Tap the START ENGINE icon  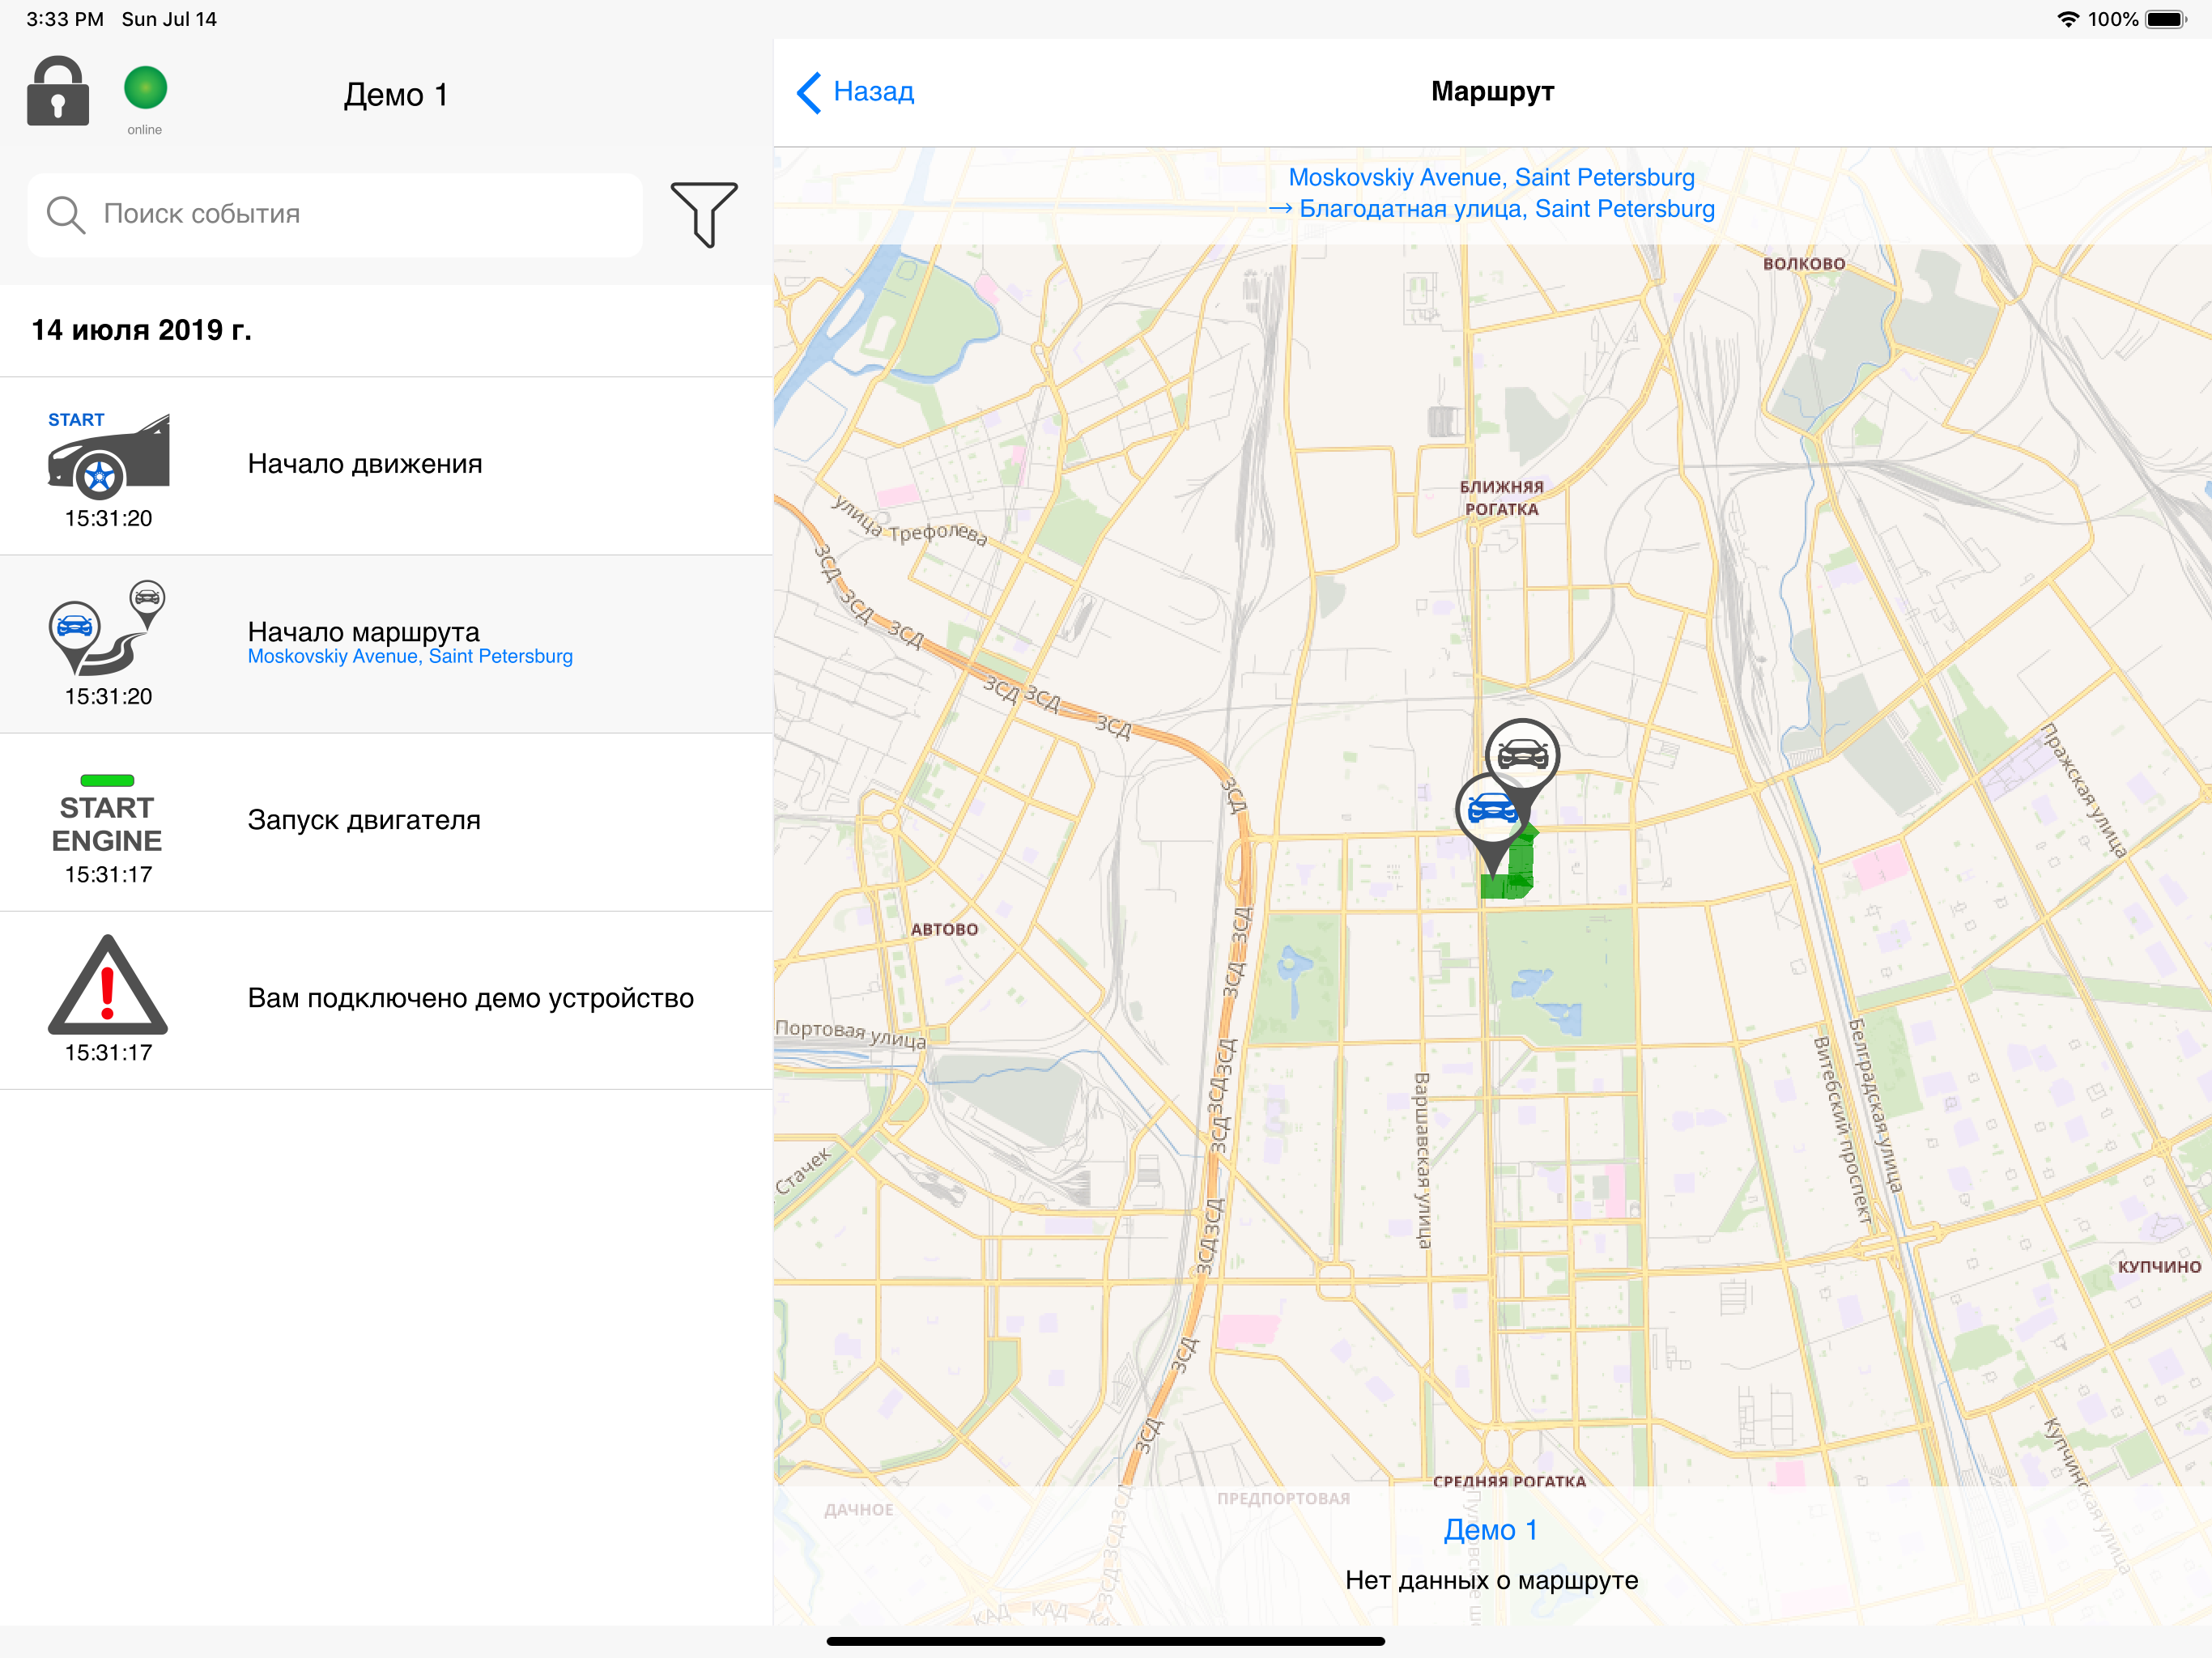coord(107,814)
